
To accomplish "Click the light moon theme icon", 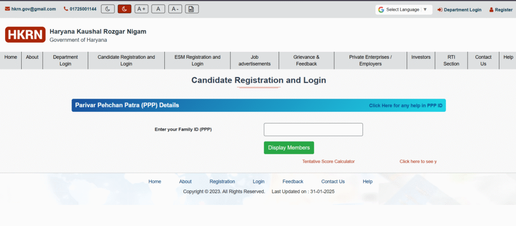I will click(x=108, y=9).
